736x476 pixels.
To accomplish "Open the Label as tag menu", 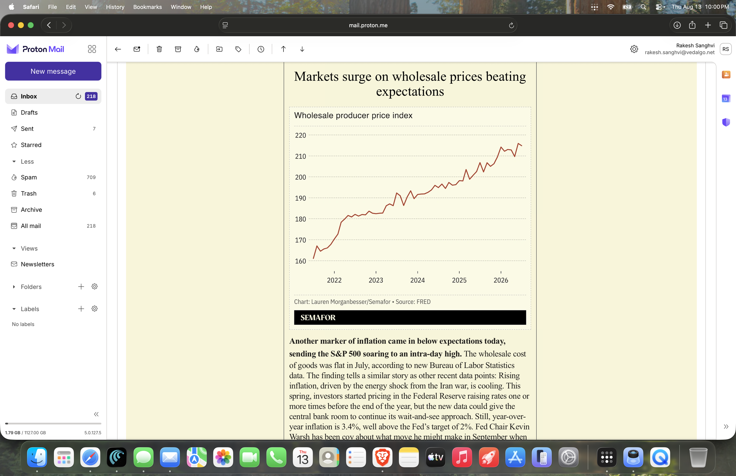I will (x=238, y=49).
